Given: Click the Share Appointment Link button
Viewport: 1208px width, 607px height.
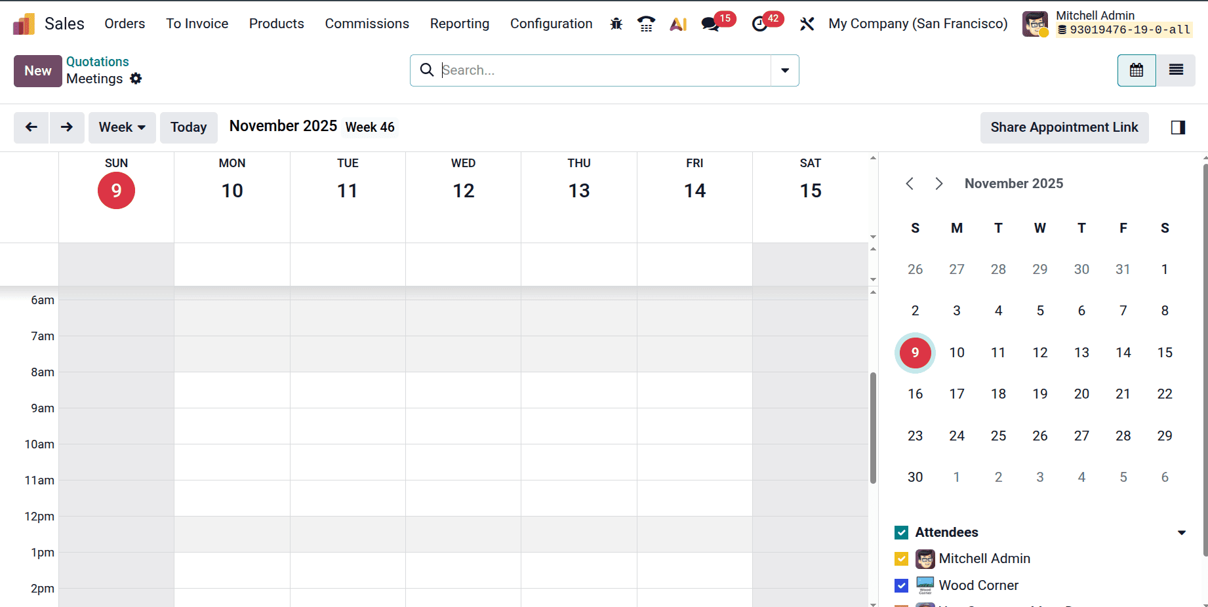Looking at the screenshot, I should 1064,127.
